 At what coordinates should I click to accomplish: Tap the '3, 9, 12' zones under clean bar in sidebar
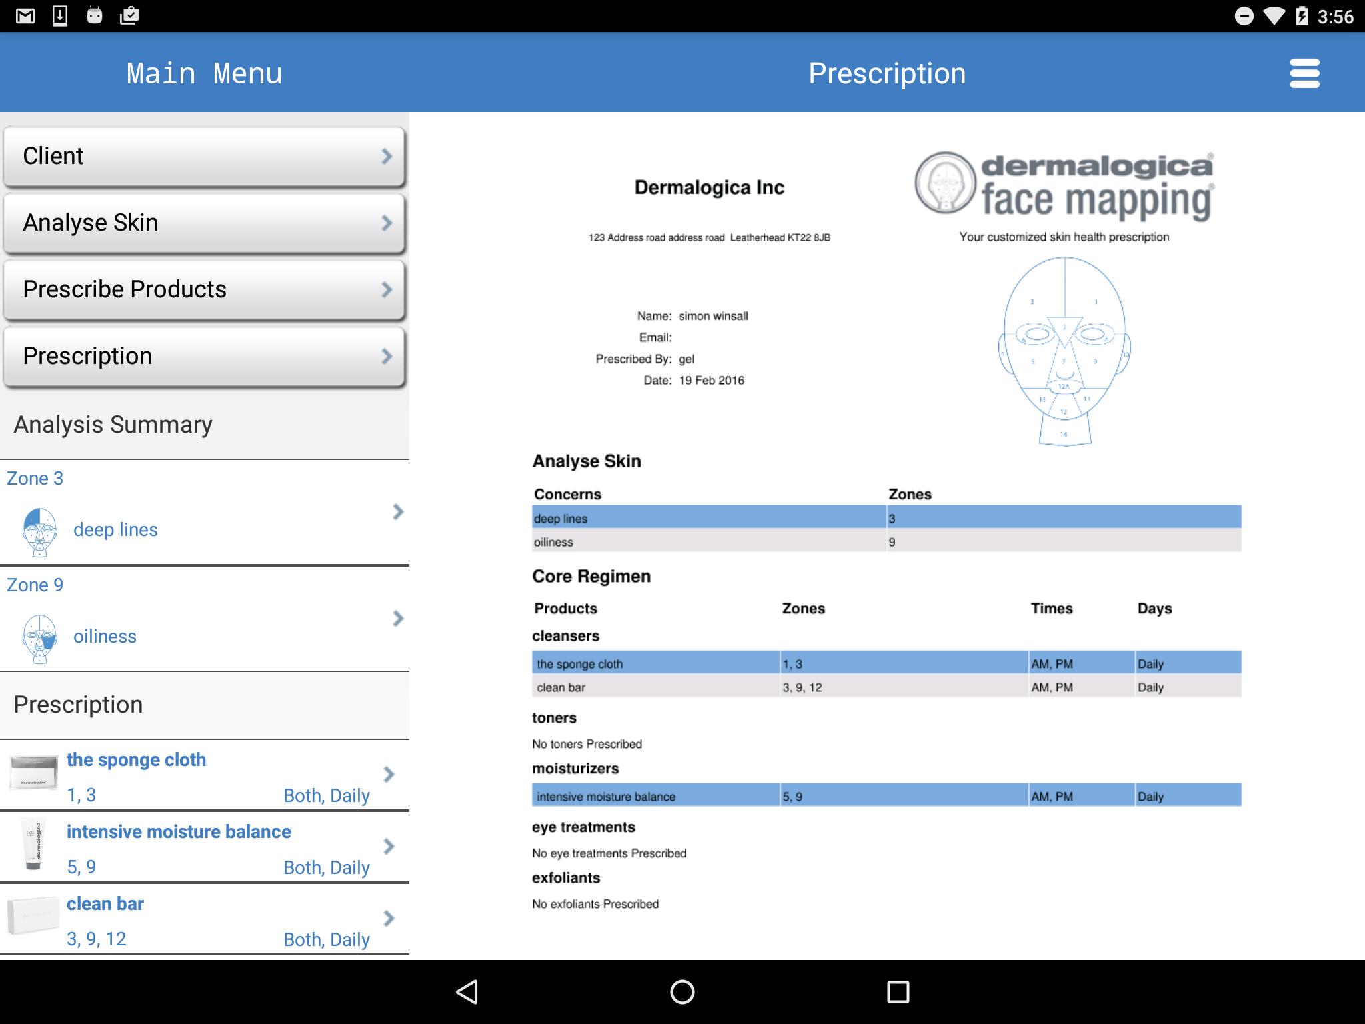pos(96,939)
